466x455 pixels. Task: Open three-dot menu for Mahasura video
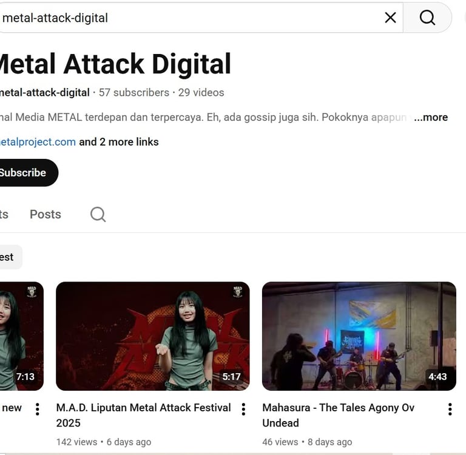[450, 409]
